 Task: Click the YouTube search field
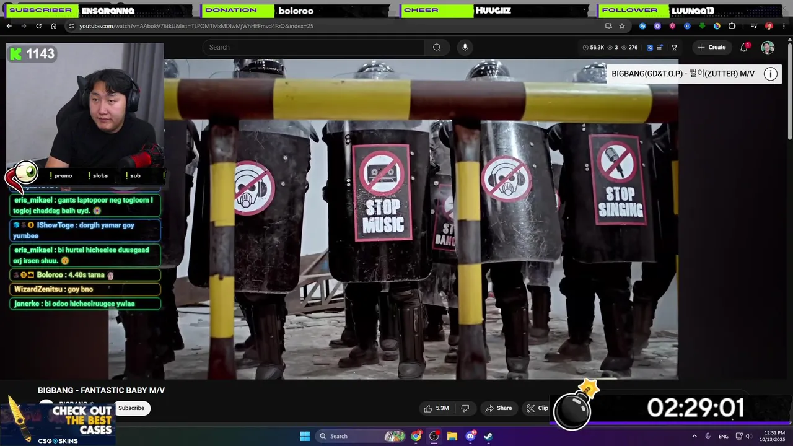(313, 47)
